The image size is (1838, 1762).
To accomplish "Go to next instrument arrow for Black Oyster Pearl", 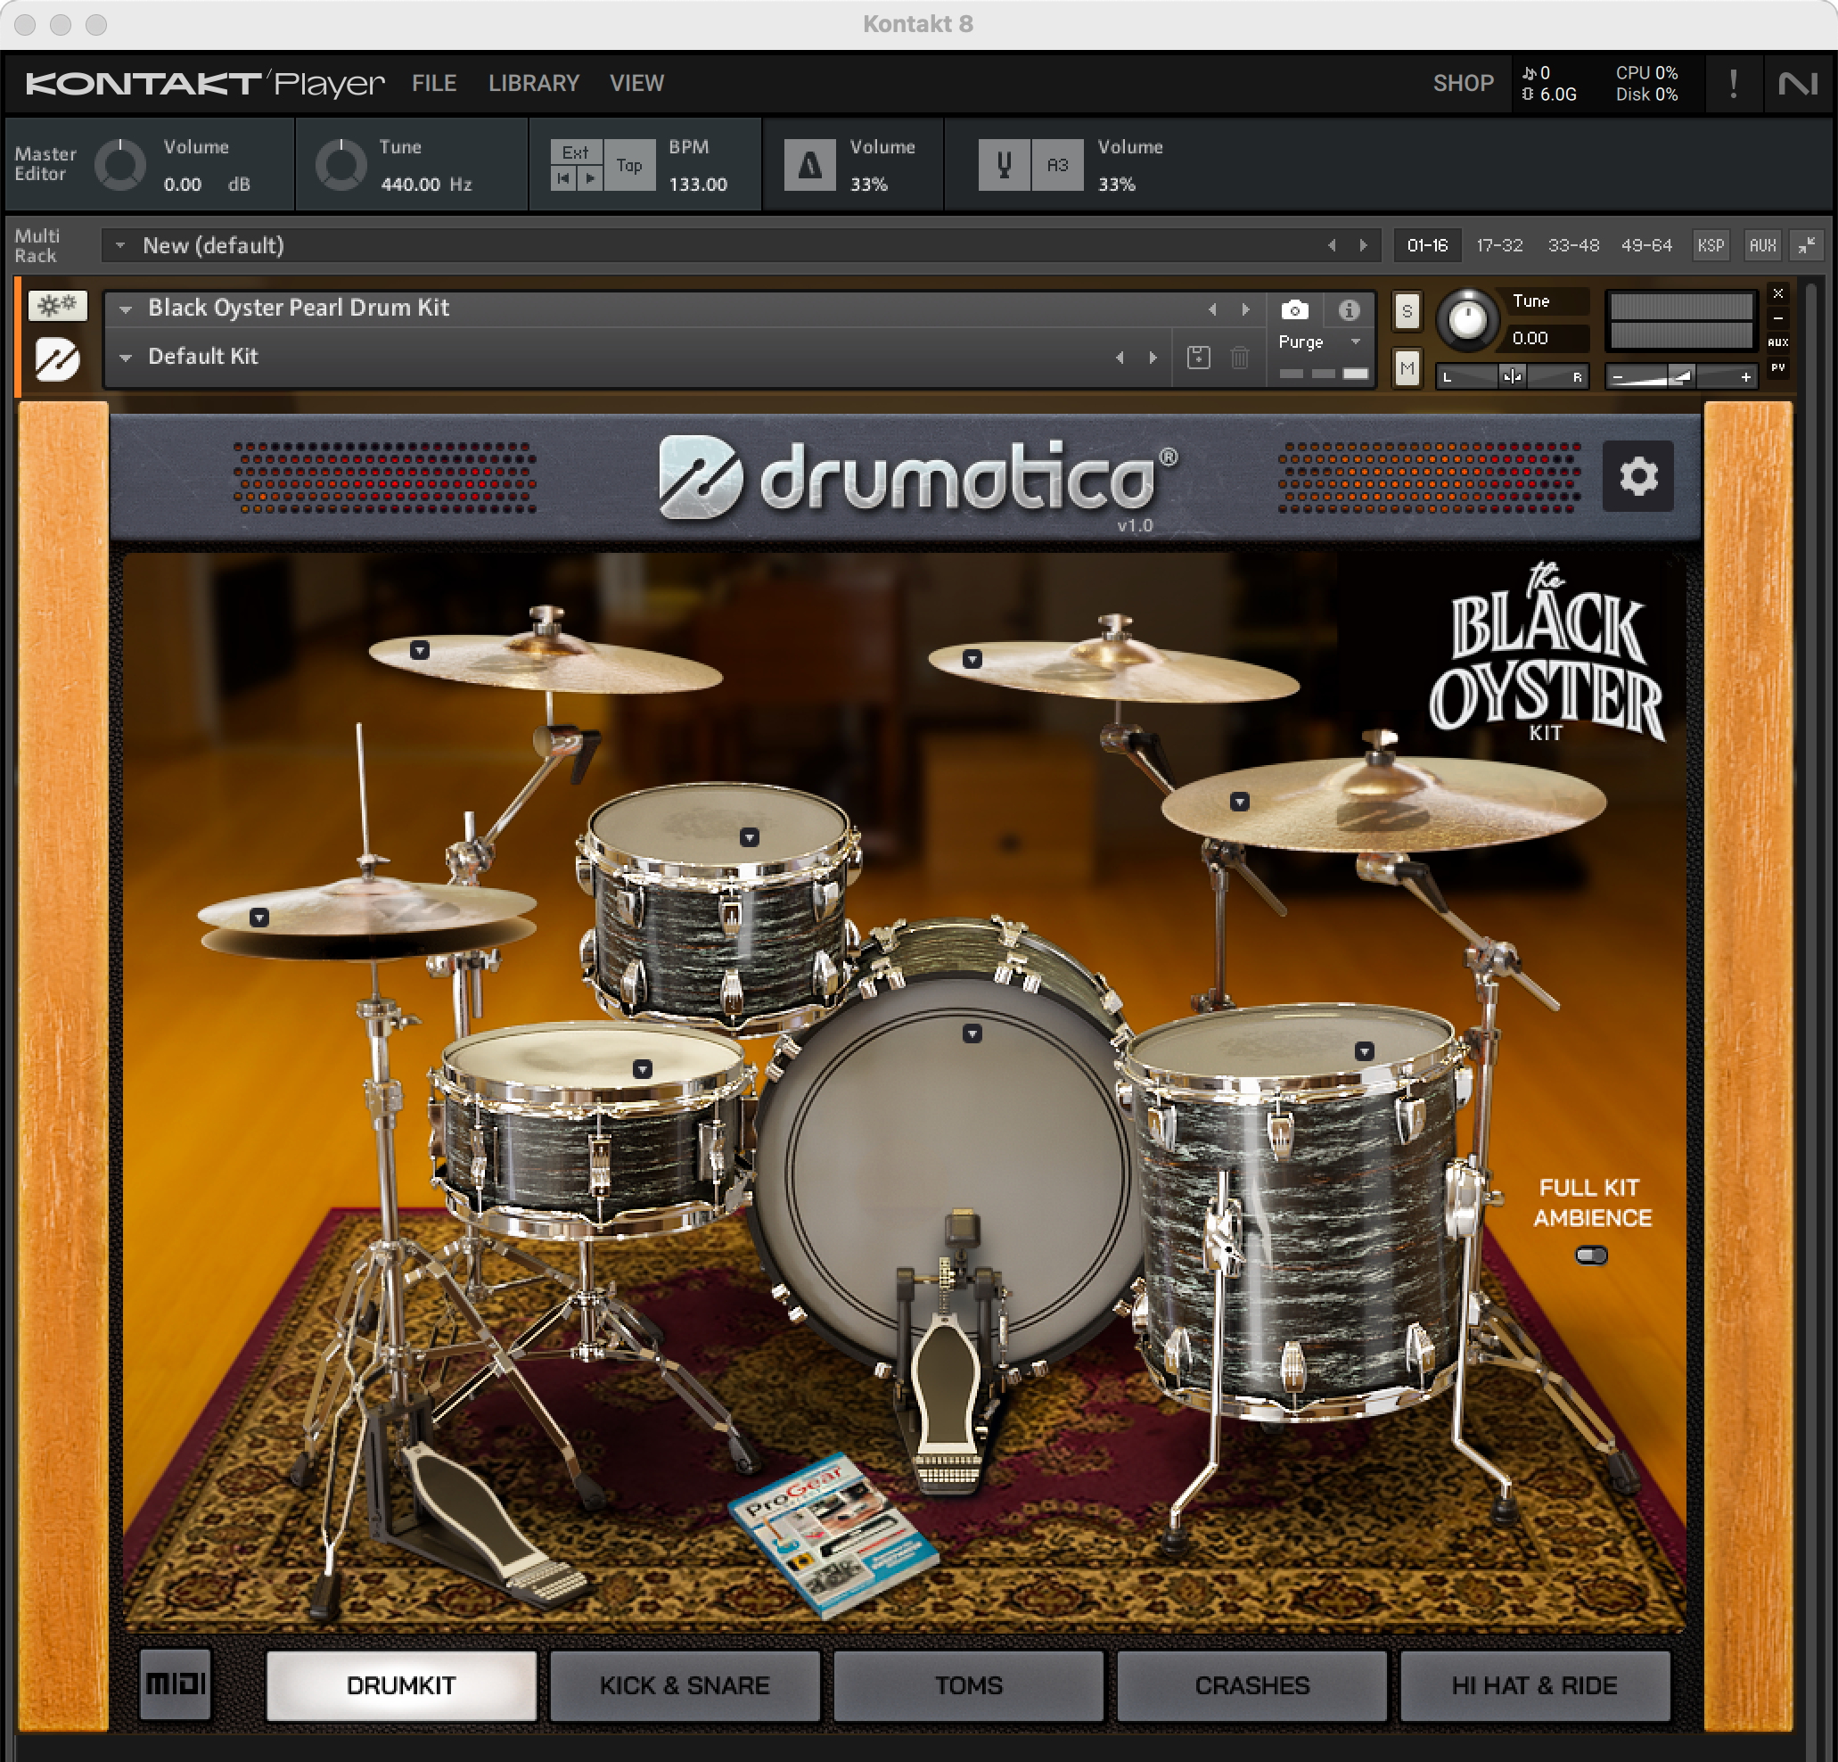I will [1245, 309].
